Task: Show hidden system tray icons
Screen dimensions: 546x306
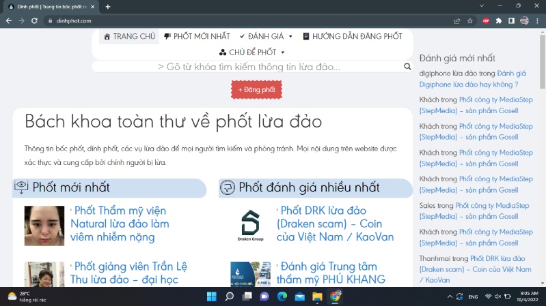Action: (x=450, y=296)
